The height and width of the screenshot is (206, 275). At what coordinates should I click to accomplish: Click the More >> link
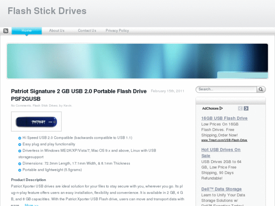coord(31,205)
